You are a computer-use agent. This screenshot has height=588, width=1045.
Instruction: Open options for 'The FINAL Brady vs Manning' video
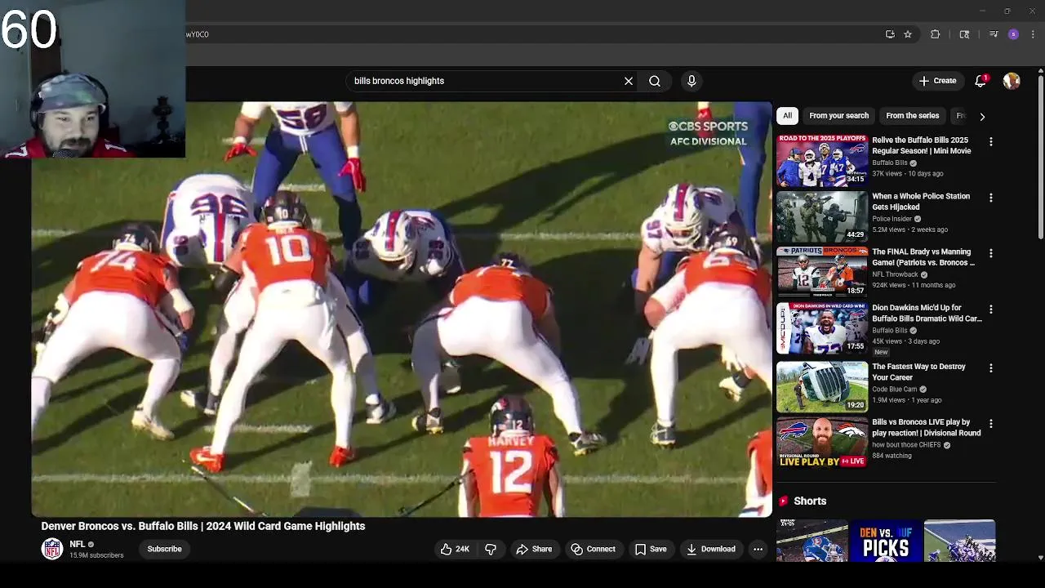(x=991, y=253)
